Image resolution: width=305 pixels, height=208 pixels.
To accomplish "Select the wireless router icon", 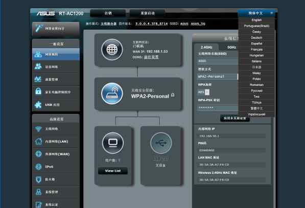I will coord(112,94).
